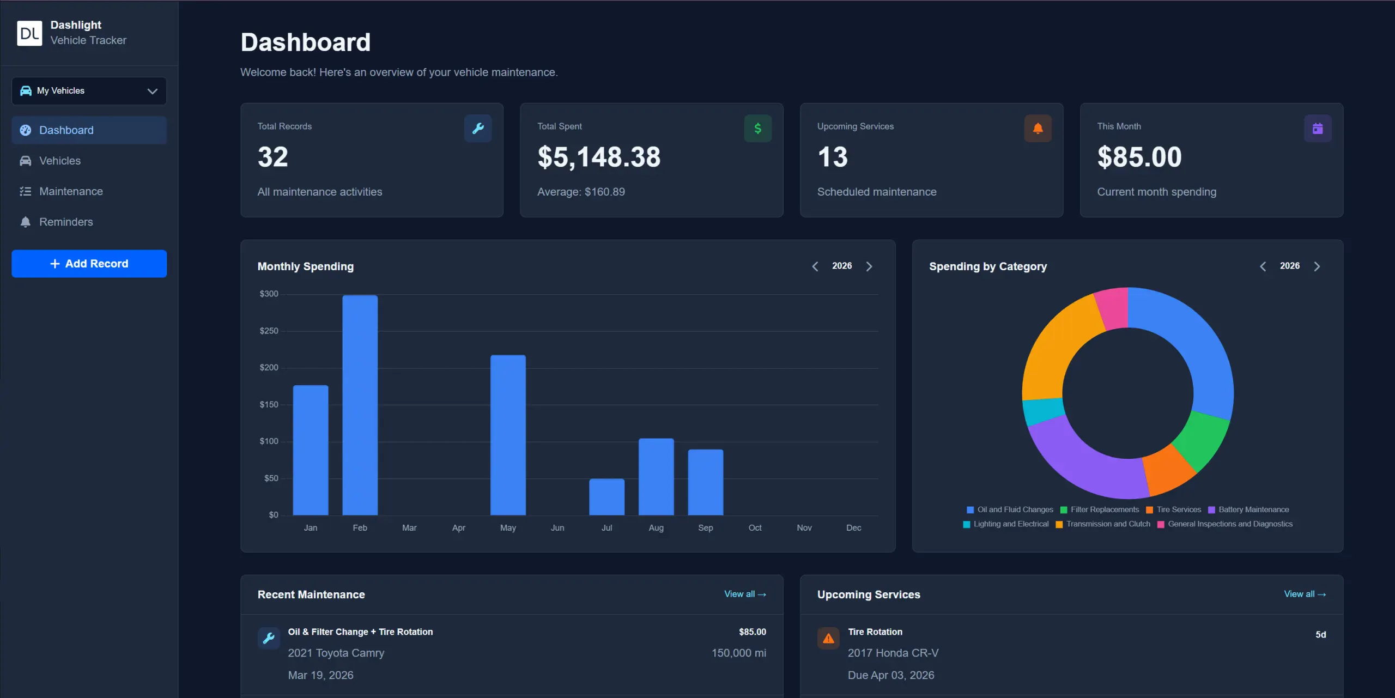
Task: Toggle Tire Services legend swatch
Action: pyautogui.click(x=1149, y=510)
